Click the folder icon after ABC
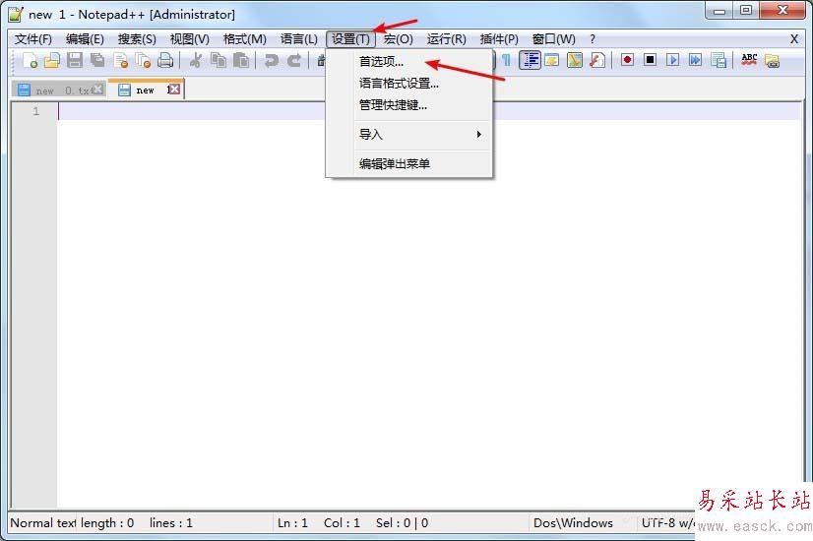This screenshot has height=541, width=813. click(x=772, y=61)
